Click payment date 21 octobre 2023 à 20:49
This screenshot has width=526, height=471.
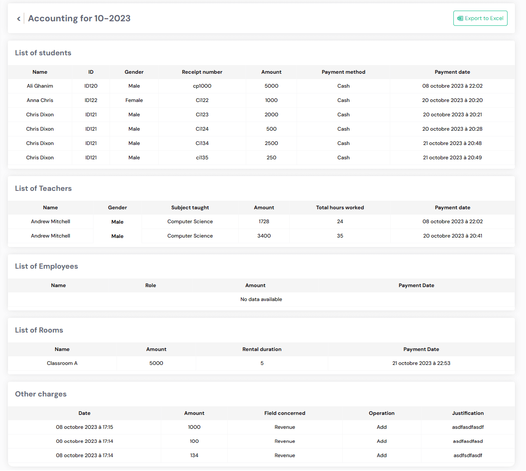(452, 158)
